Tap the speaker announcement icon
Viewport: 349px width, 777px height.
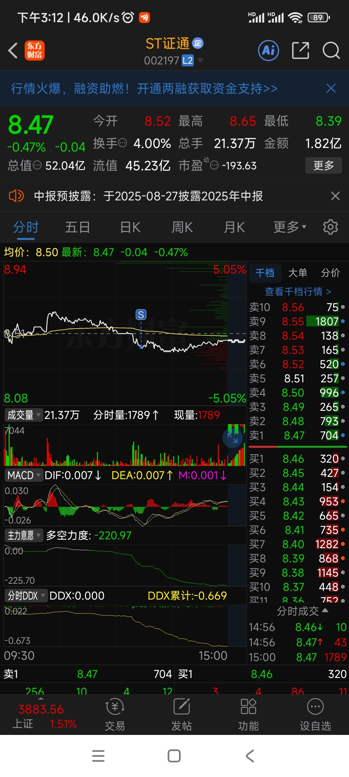16,196
